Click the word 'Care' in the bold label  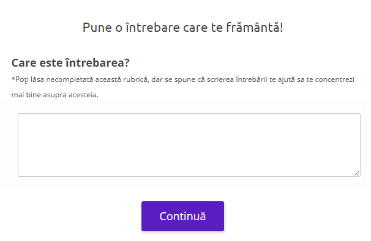24,62
